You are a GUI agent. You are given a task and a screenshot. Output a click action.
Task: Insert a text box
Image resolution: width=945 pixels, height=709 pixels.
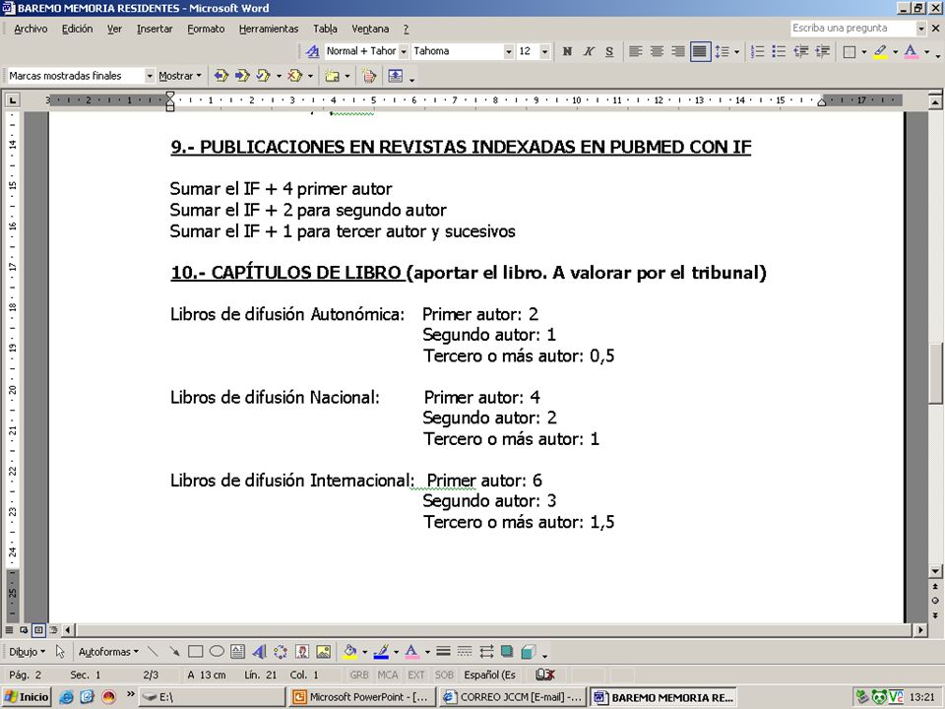pyautogui.click(x=237, y=652)
